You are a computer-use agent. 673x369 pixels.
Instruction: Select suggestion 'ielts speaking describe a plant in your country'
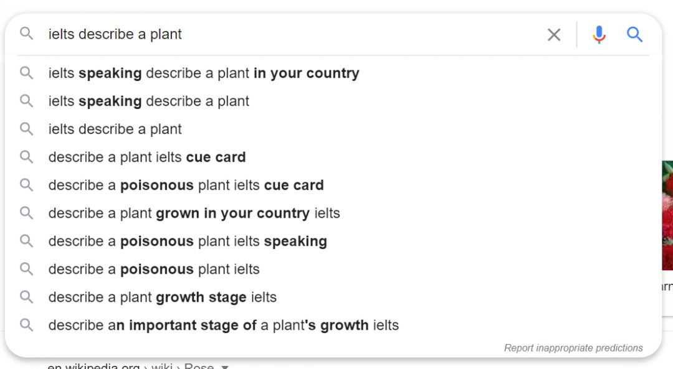[x=204, y=73]
